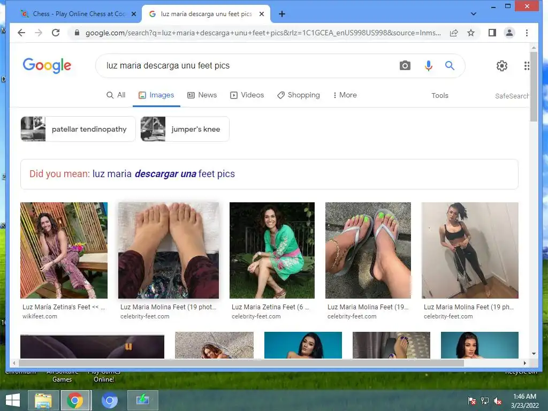The image size is (548, 411).
Task: Click the vertical scrollbar thumb
Action: coord(534,86)
